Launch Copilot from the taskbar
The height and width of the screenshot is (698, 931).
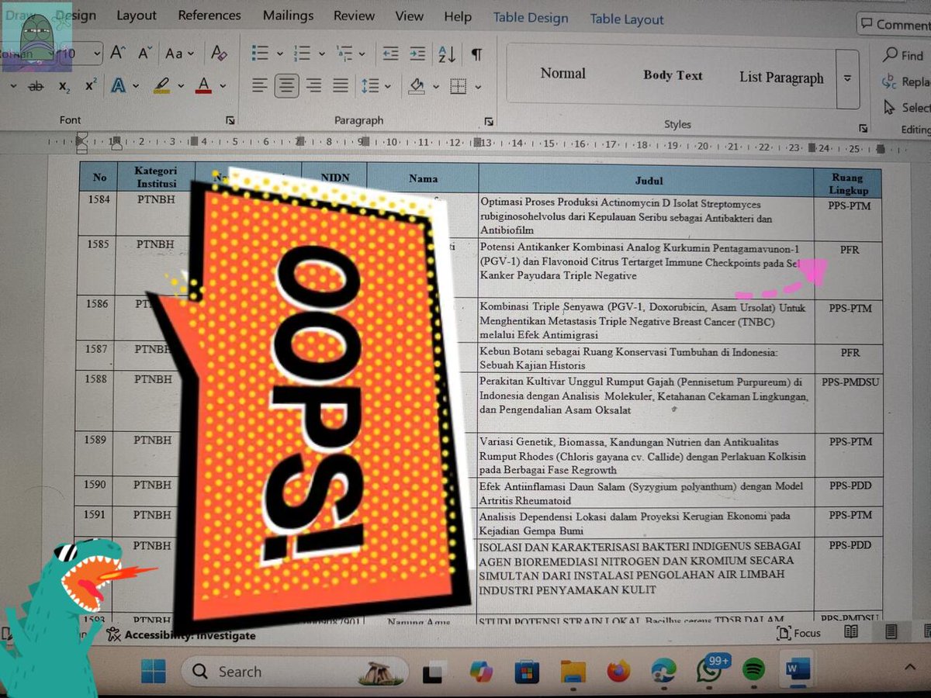pos(481,671)
